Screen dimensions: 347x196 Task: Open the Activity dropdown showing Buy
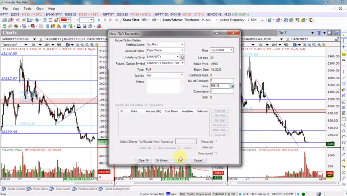coord(182,75)
